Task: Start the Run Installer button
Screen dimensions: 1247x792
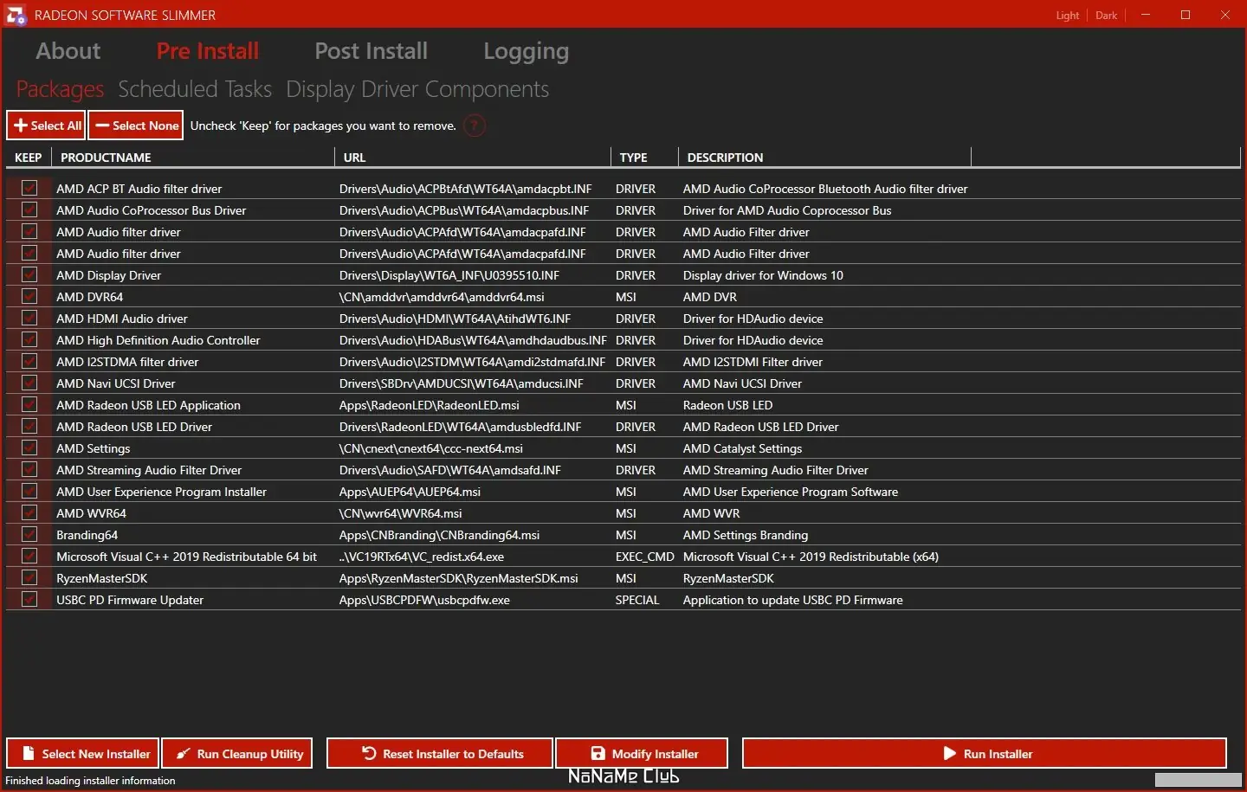Action: tap(985, 754)
